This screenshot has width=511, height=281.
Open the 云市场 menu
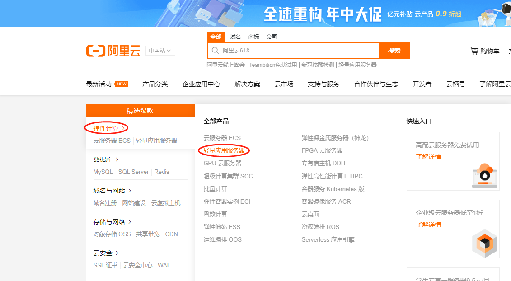284,84
